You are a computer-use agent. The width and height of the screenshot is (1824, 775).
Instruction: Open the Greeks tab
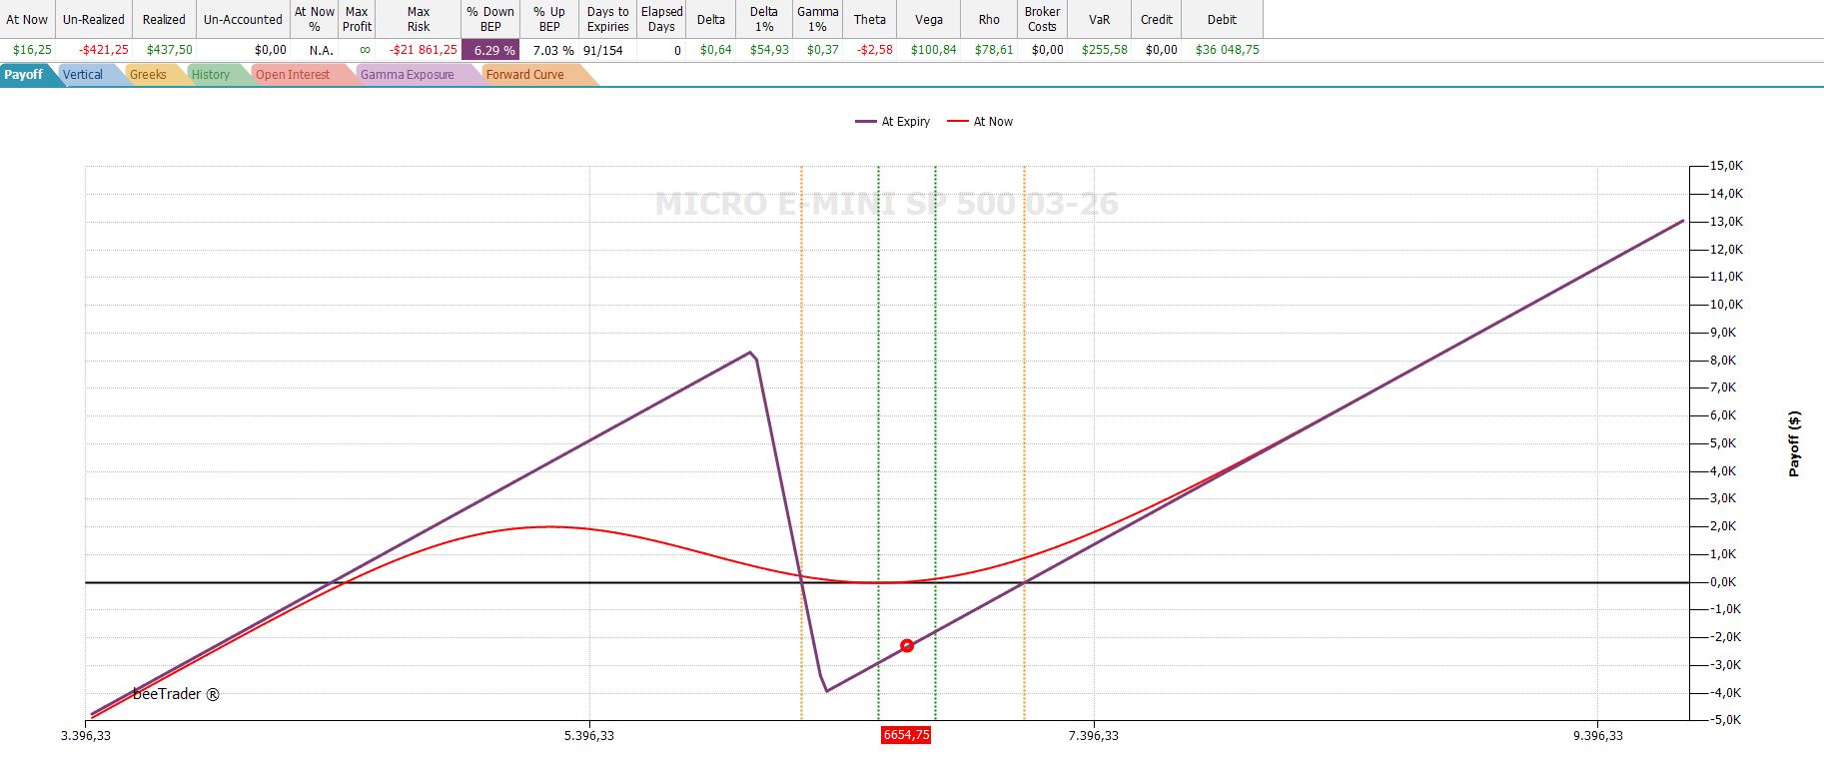coord(148,75)
